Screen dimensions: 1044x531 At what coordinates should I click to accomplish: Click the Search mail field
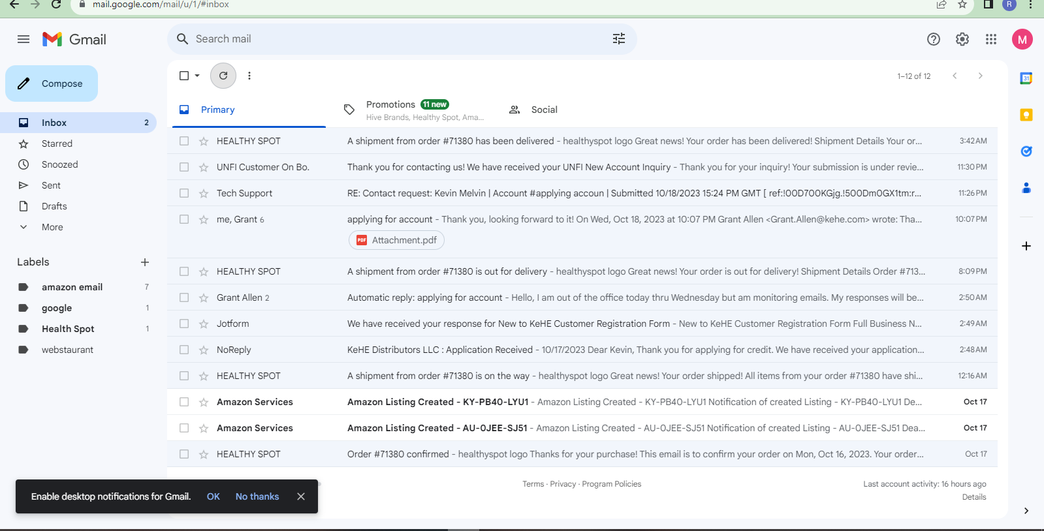[402, 39]
